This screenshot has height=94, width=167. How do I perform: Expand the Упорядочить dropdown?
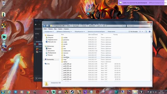pos(49,32)
